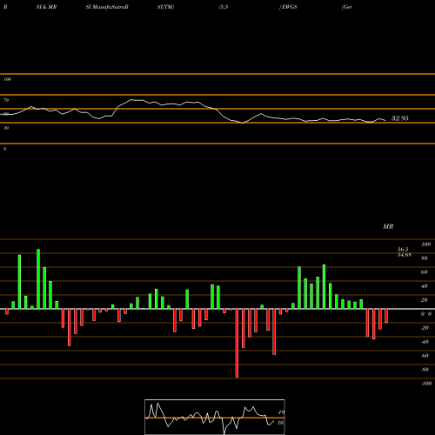Click the -19 label in mini chart
Screen dimensions: 435x435
coord(280,412)
